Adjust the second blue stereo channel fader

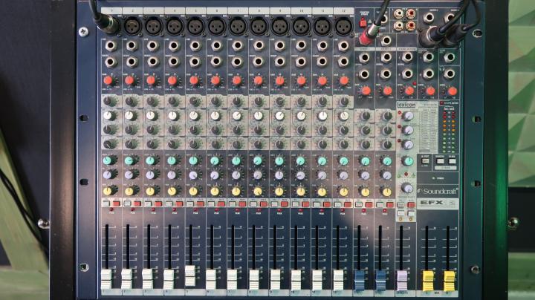pos(380,280)
